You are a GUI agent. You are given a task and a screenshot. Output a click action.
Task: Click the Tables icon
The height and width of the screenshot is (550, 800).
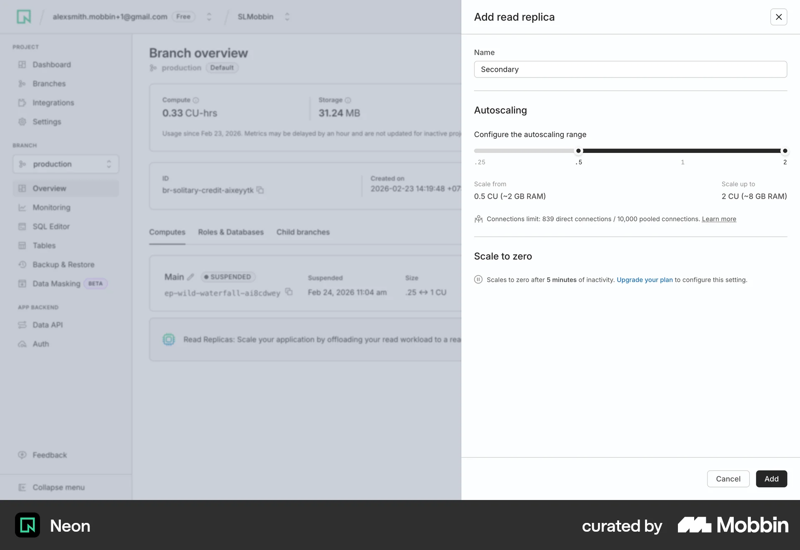(x=22, y=246)
